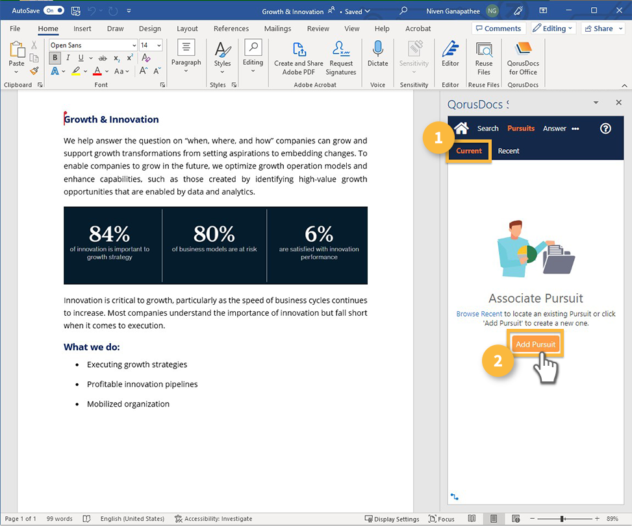Open Reuse Files

[x=484, y=58]
